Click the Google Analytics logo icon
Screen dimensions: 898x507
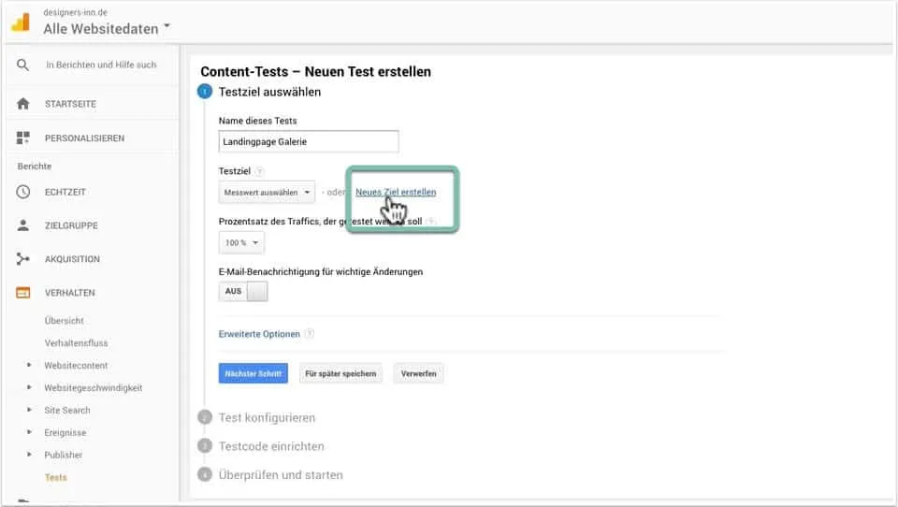tap(21, 22)
